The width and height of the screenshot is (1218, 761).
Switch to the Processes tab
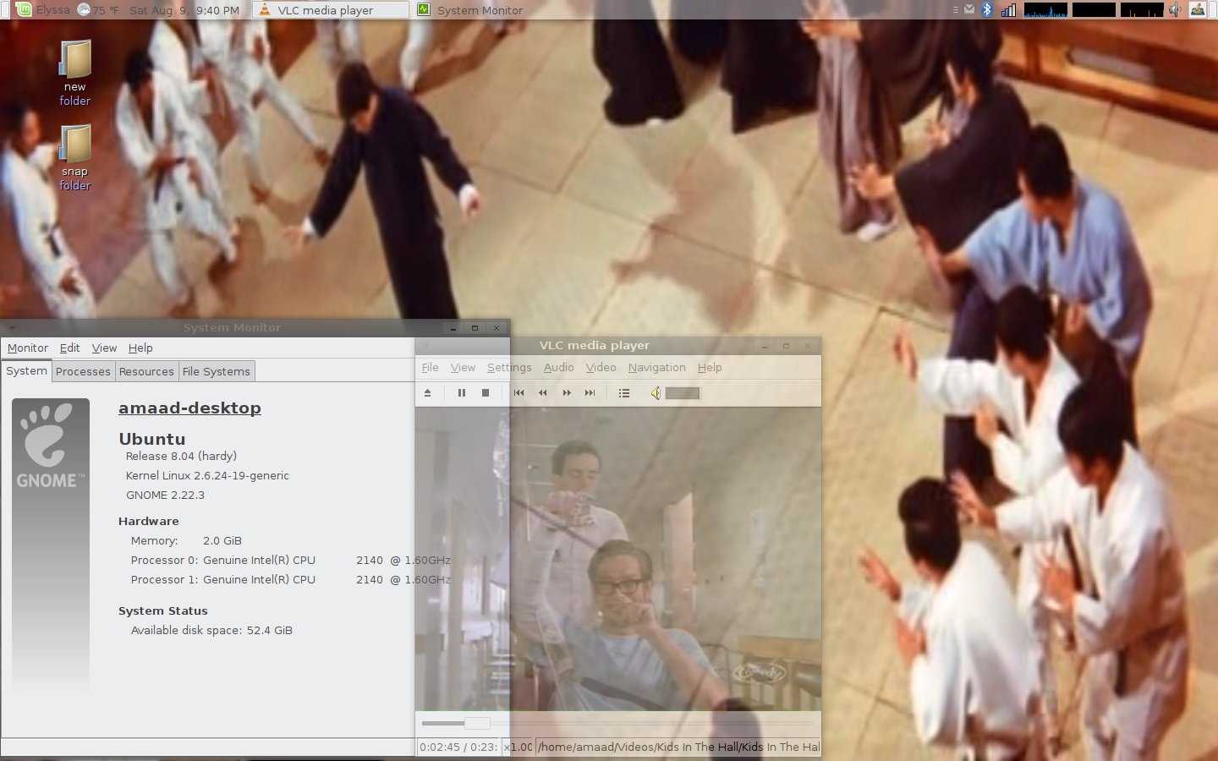(x=83, y=372)
